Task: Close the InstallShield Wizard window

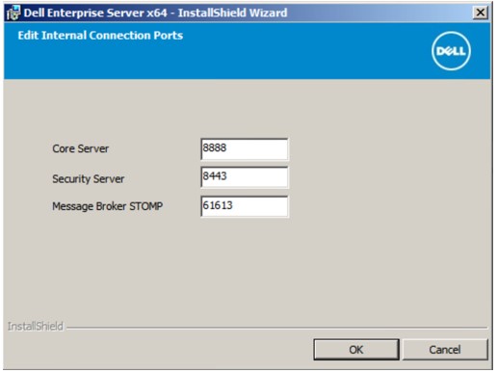Action: click(481, 13)
